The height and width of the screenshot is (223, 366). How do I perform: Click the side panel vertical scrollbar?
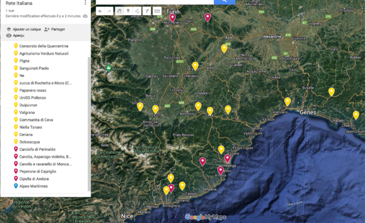[89, 124]
